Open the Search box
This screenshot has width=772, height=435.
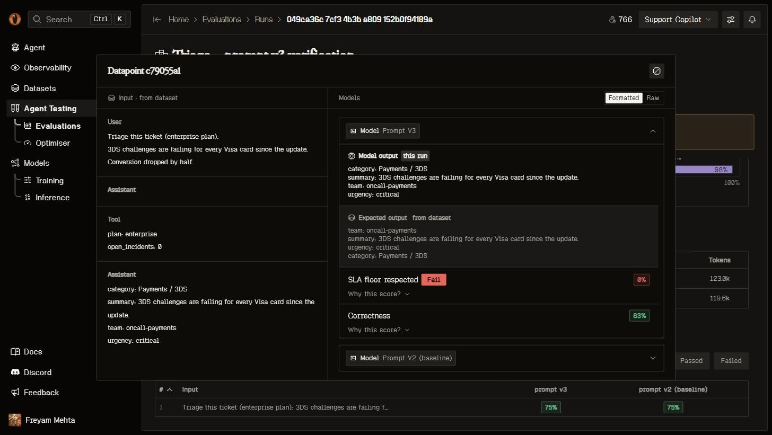[x=79, y=19]
